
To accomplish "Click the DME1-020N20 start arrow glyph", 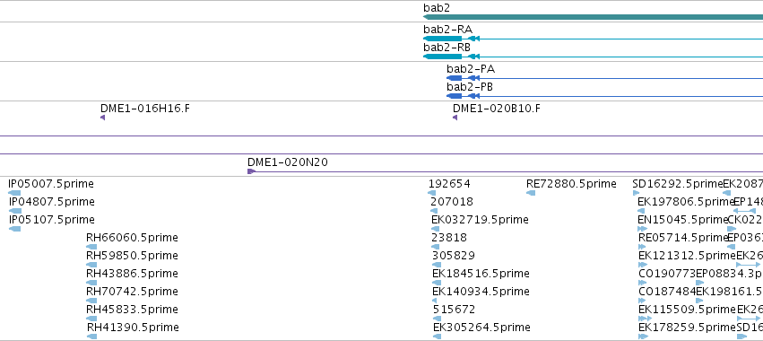I will point(252,171).
